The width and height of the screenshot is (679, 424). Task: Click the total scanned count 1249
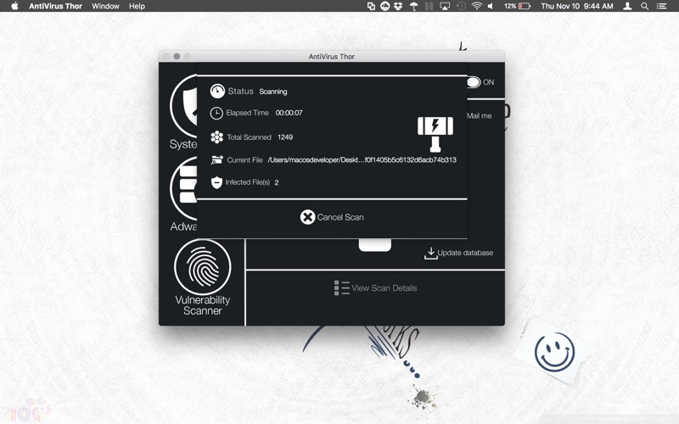pyautogui.click(x=285, y=137)
